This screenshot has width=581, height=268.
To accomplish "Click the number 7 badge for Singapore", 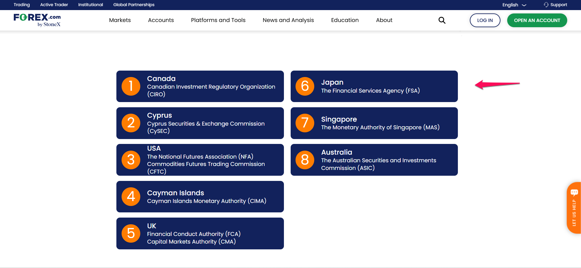I will [305, 123].
